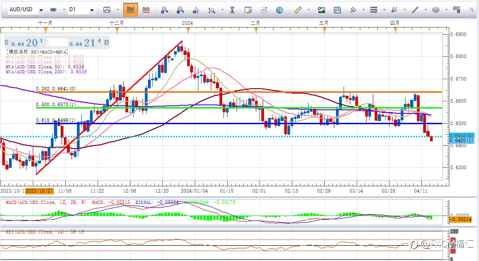Click the December timeline marker triangle
Image resolution: width=479 pixels, height=261 pixels.
click(x=117, y=29)
